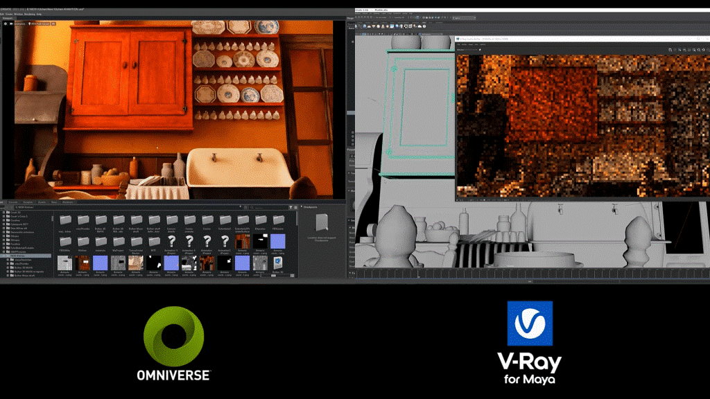Open the Rendering menu in Omniverse Create
Viewport: 710px width, 399px height.
click(29, 14)
